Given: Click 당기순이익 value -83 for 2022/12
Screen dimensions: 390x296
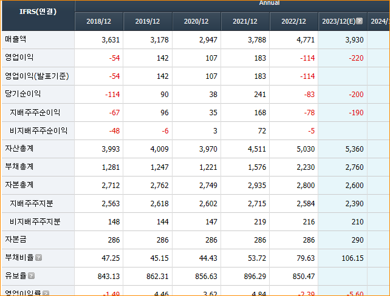Looking at the screenshot, I should (309, 95).
